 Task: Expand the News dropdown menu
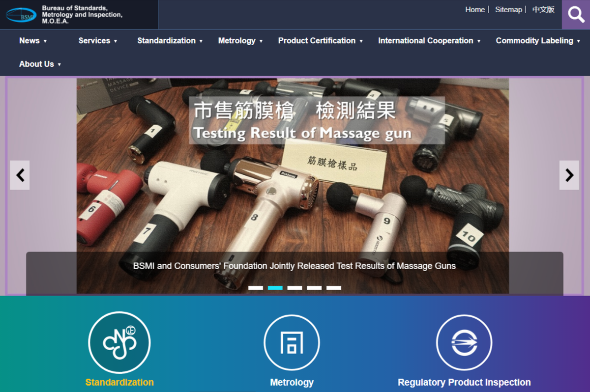[33, 41]
